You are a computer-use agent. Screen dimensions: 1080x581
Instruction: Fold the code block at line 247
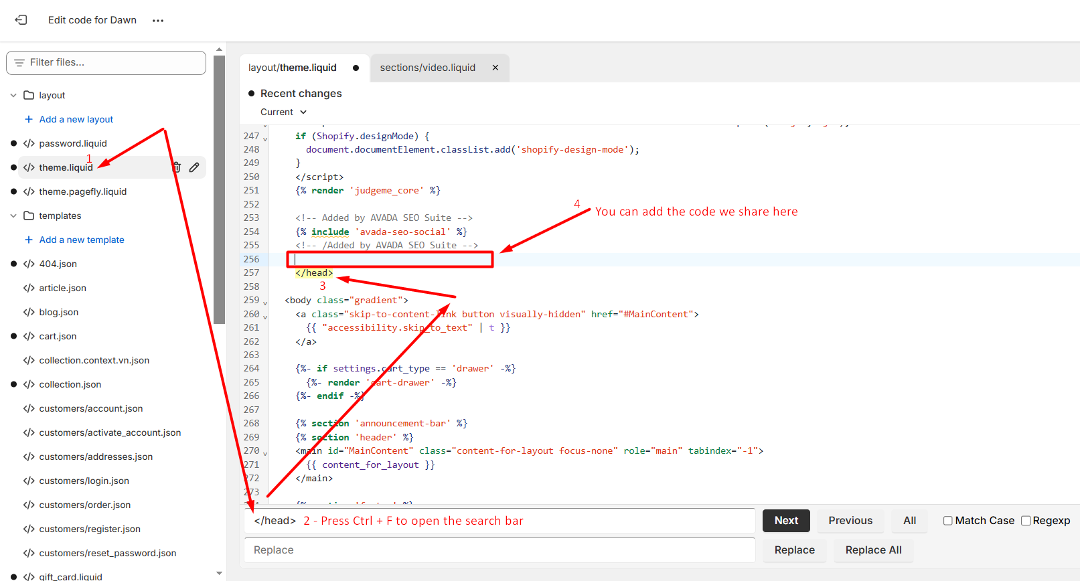coord(265,139)
